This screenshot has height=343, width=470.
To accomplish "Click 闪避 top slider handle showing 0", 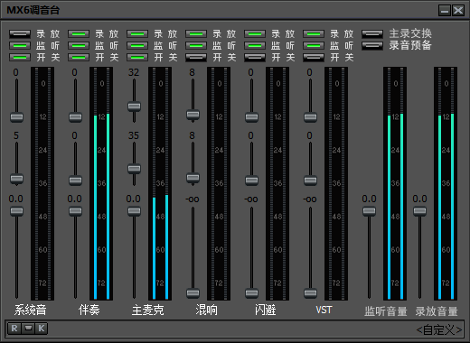I will [x=251, y=117].
